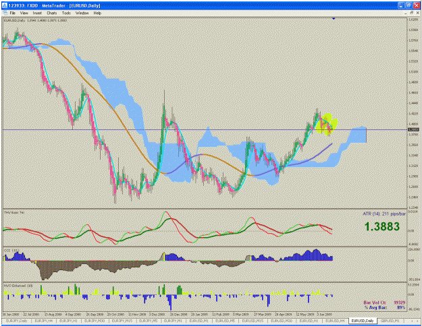Click the THV Basic Trix indicator label
Image resolution: width=422 pixels, height=326 pixels.
coord(14,212)
